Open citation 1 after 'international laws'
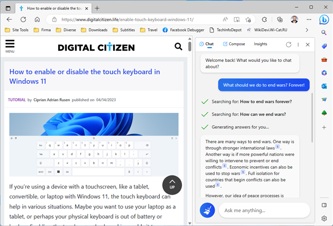 pyautogui.click(x=277, y=147)
